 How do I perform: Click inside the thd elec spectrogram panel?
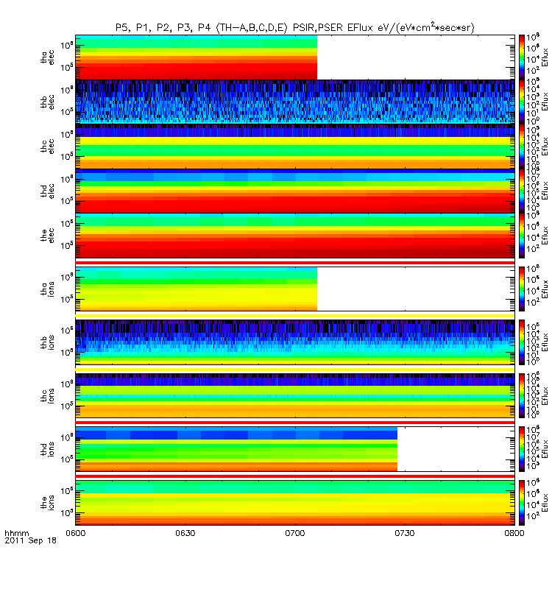click(x=295, y=191)
